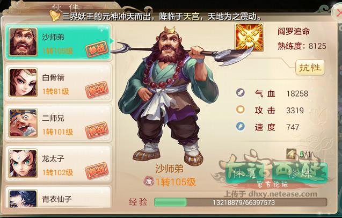Select the 沙师弟 portrait avatar
This screenshot has height=218, width=342.
tap(23, 41)
